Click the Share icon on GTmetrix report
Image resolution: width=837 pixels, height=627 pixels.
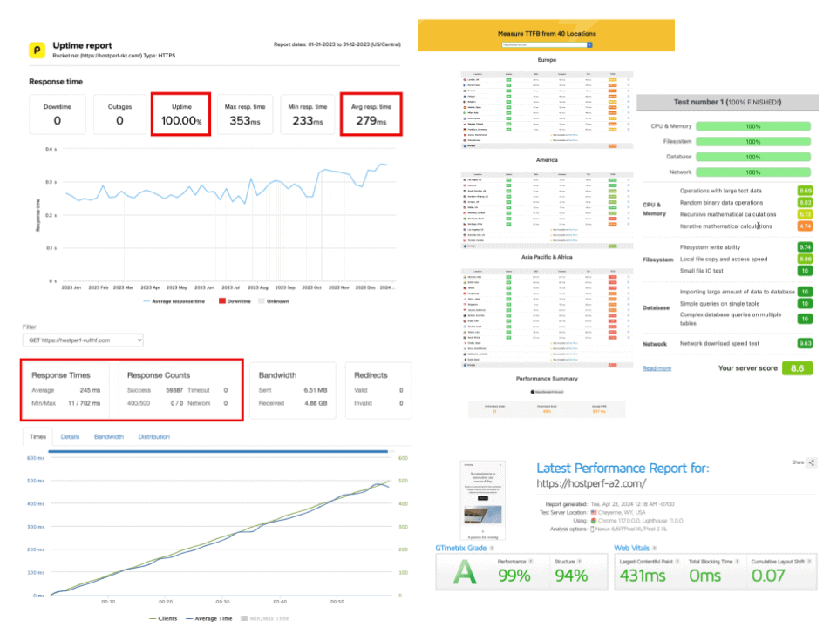(x=812, y=462)
